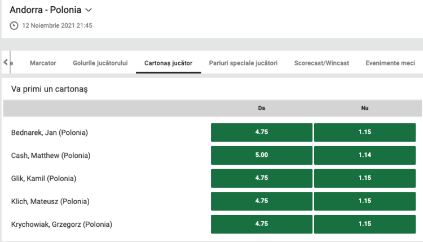Viewport: 423px width, 242px height.
Task: Bet Da on Bednarek at 4.75
Action: click(x=261, y=133)
